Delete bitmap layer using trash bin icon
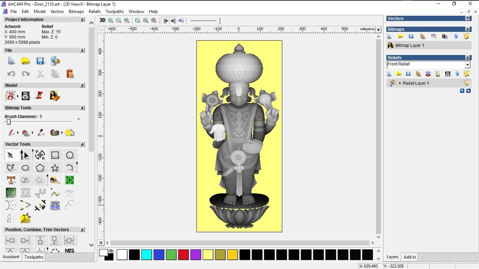The width and height of the screenshot is (479, 269). point(456,36)
